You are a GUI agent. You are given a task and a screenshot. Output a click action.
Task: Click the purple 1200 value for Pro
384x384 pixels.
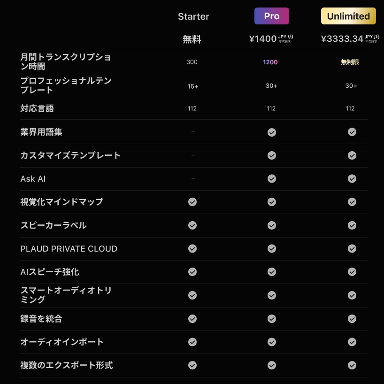pyautogui.click(x=270, y=62)
